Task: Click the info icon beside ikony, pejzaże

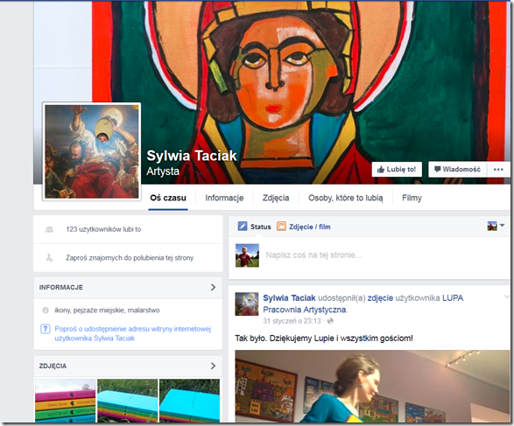Action: click(x=46, y=310)
